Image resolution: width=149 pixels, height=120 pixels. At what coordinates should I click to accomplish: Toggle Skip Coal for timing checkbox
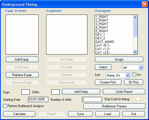[138, 99]
